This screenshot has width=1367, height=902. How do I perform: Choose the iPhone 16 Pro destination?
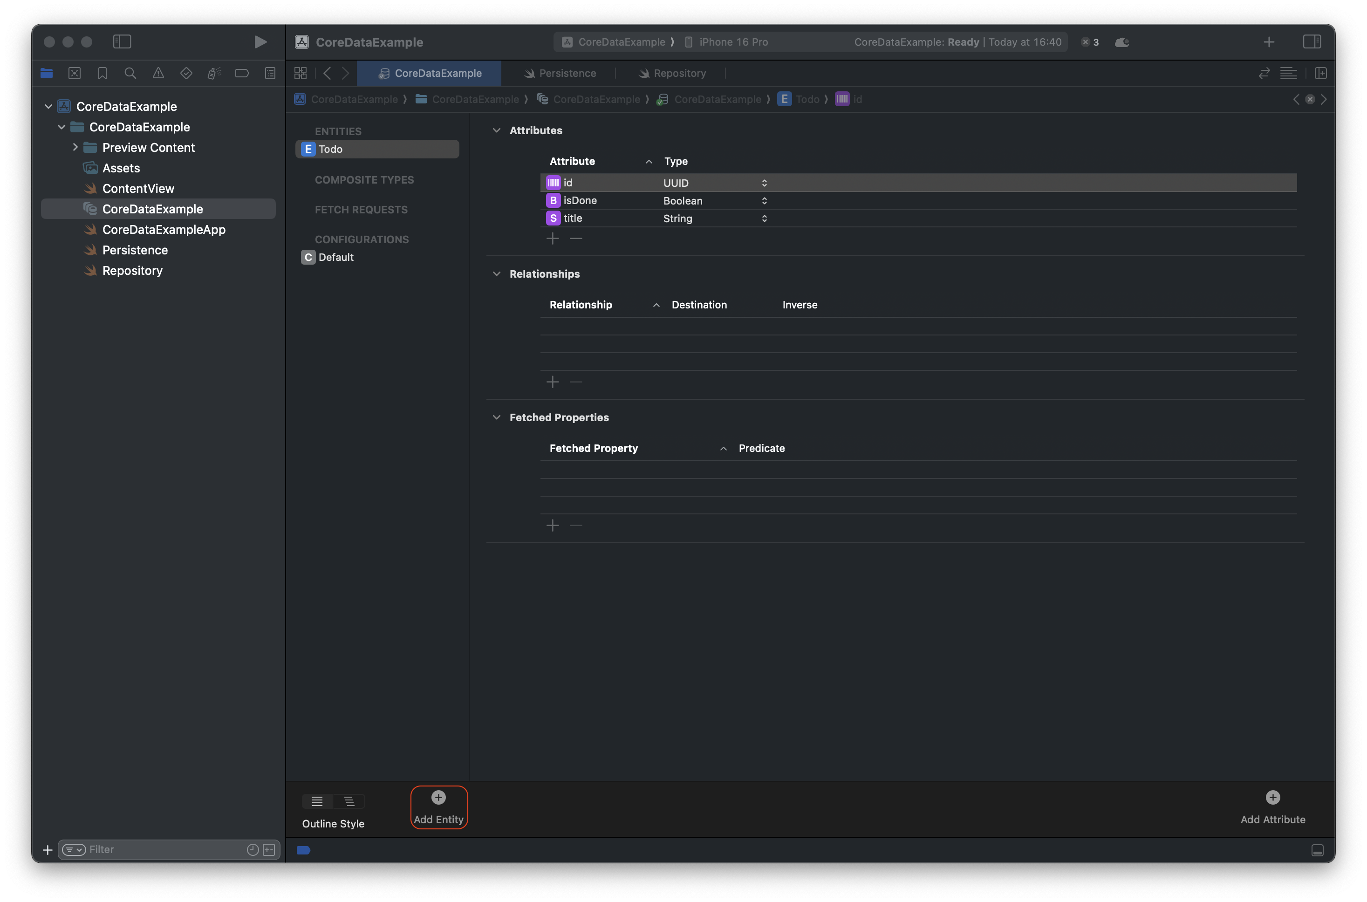tap(726, 42)
